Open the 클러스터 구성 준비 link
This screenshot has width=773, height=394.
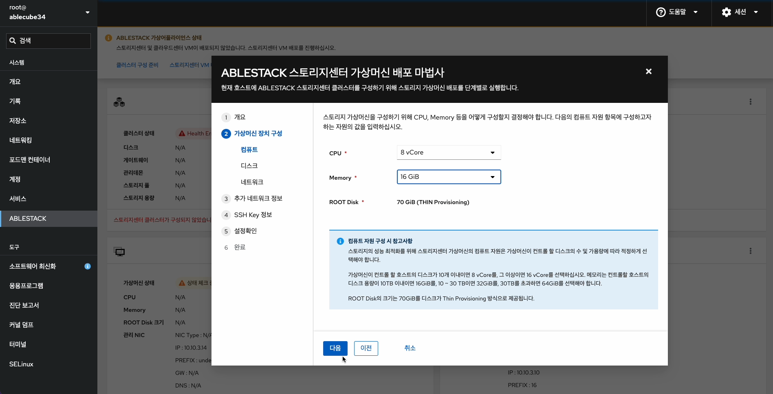137,65
